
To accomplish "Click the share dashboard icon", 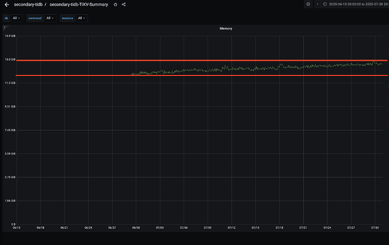I will [123, 5].
